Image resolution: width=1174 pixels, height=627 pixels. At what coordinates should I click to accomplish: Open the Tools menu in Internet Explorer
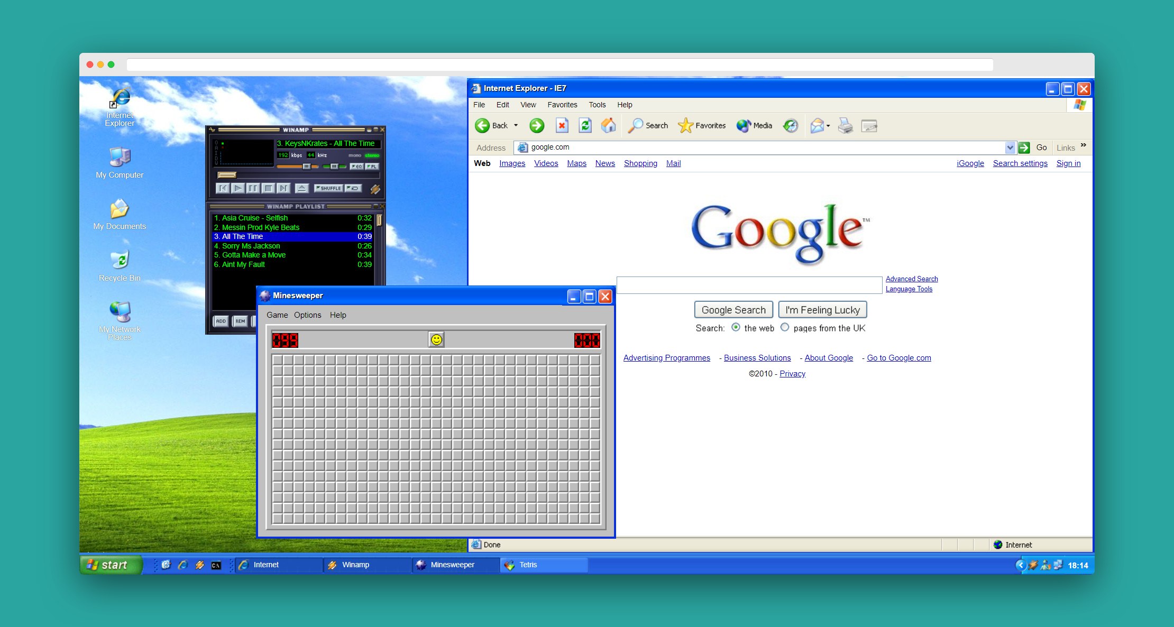[597, 105]
